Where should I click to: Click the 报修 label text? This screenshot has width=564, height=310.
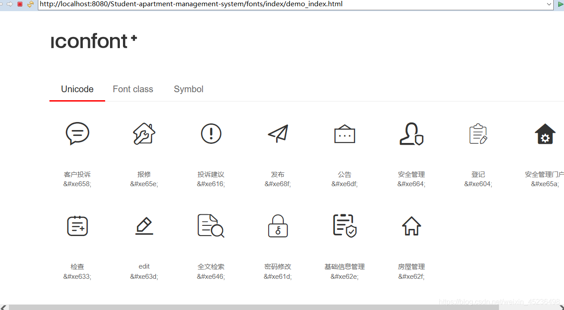144,175
